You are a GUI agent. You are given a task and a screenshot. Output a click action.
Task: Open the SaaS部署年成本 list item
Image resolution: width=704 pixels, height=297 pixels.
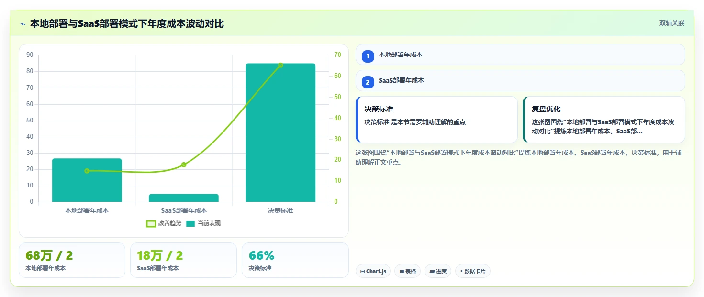point(520,80)
